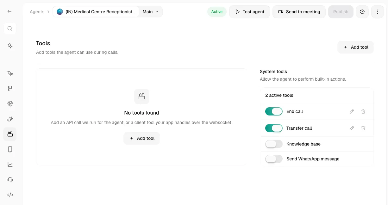Screen dimensions: 388x205
Task: Edit the End call tool
Action: pos(352,111)
